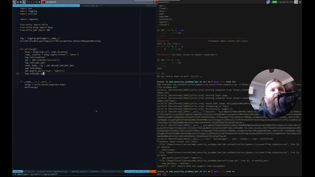Switch to the utils jwt.py editor tab
Screen dimensions: 315x177
click(92, 6)
